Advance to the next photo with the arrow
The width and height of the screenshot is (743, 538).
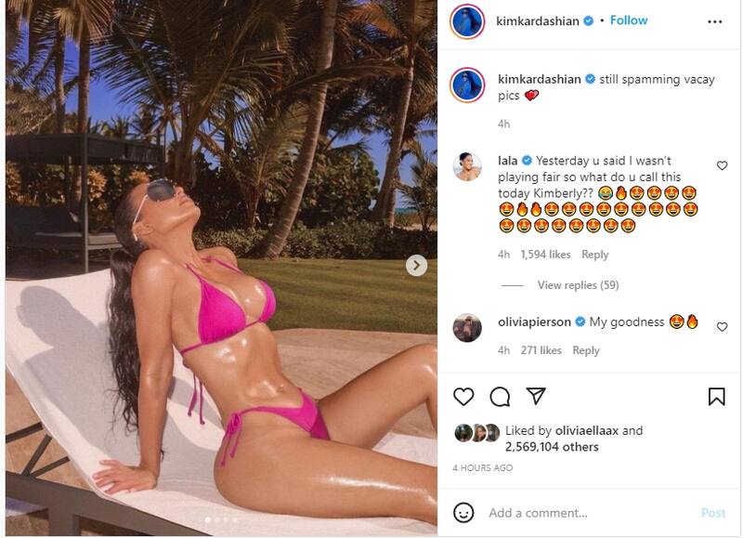click(416, 266)
